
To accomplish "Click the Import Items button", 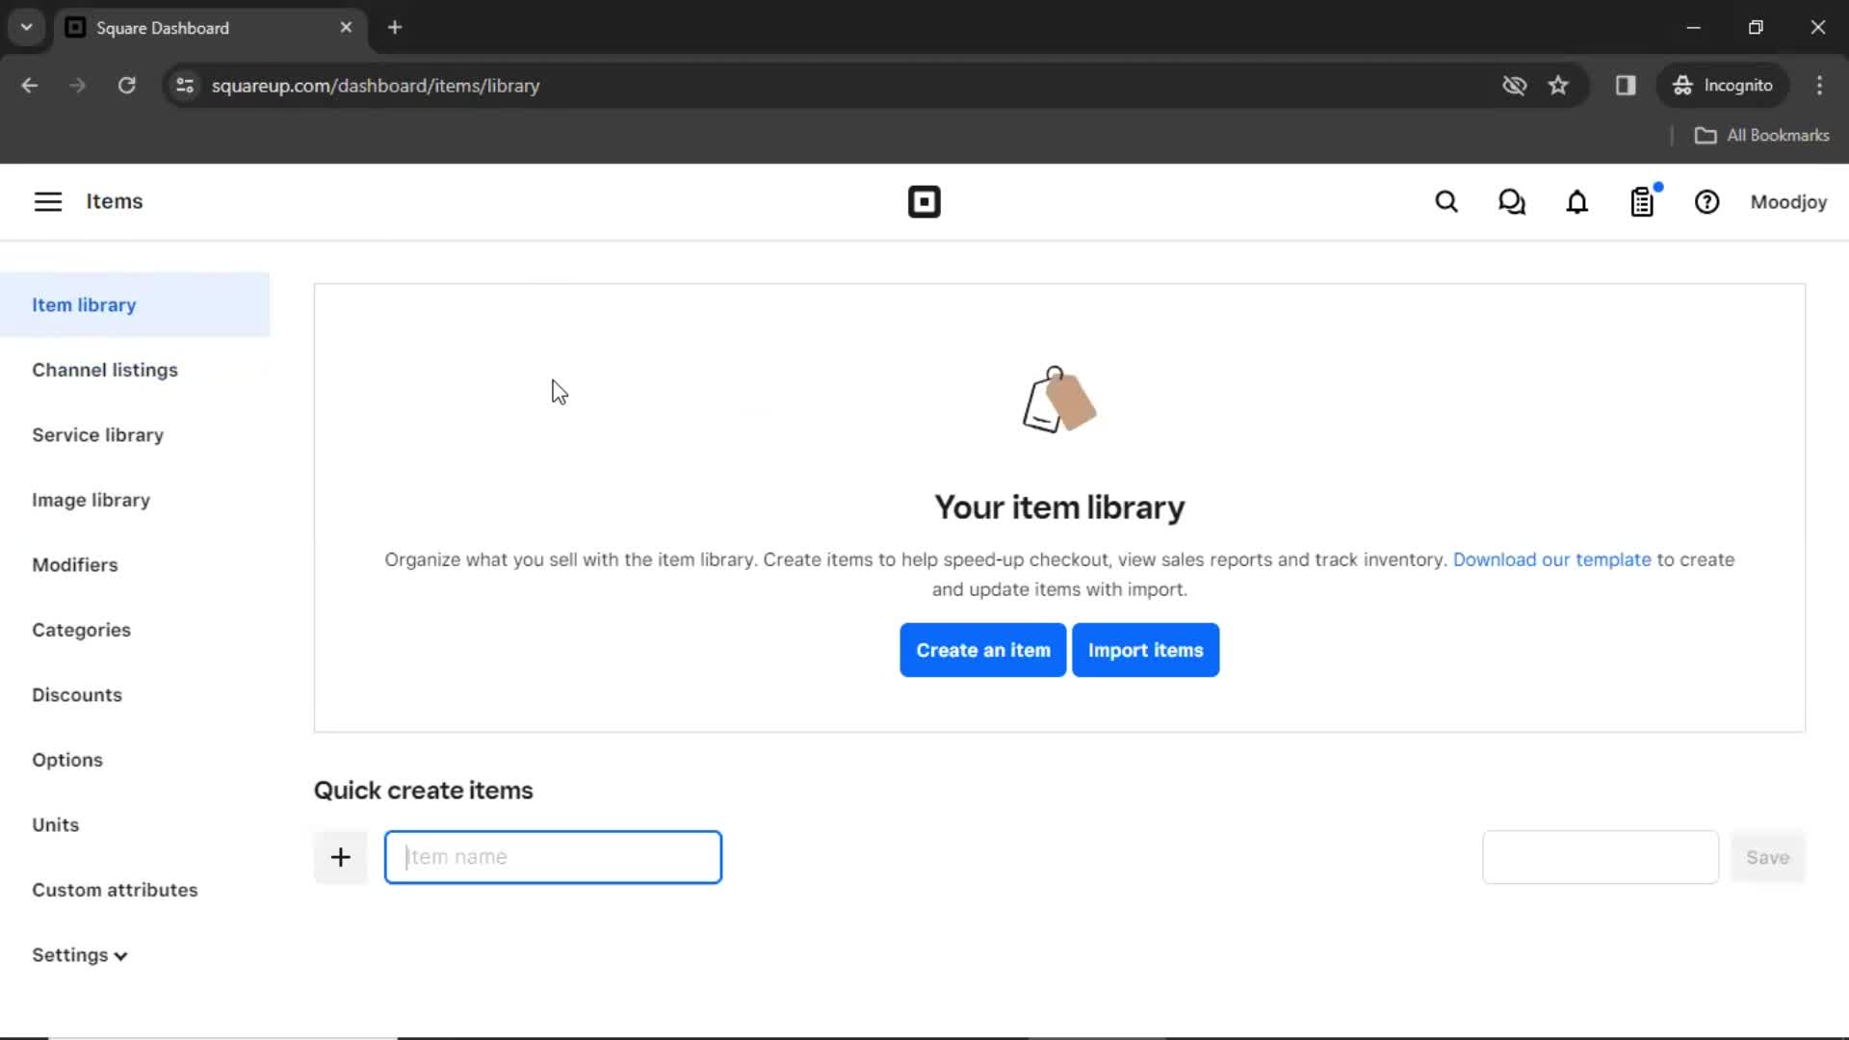I will click(1145, 649).
